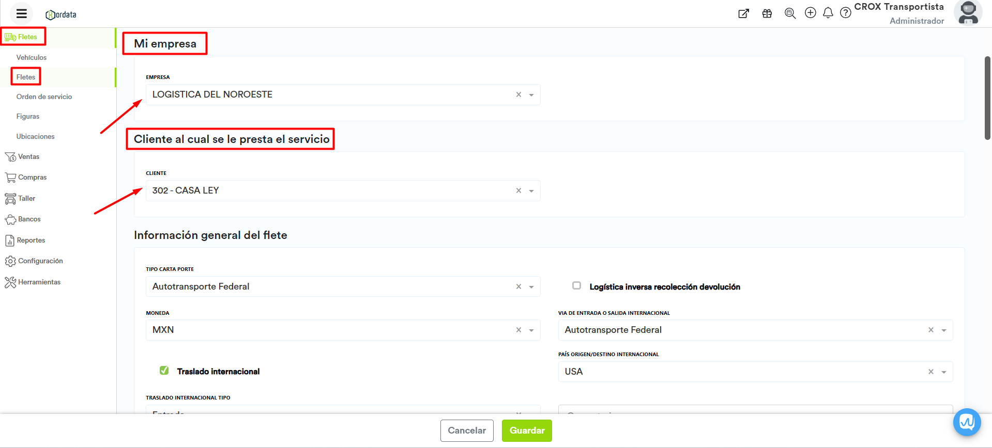Click the plus circle add icon
This screenshot has height=448, width=992.
pos(810,13)
